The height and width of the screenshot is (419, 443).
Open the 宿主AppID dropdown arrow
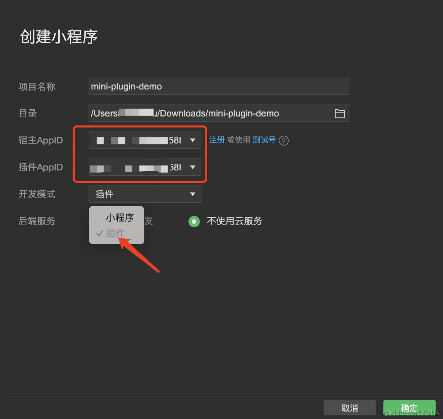193,140
